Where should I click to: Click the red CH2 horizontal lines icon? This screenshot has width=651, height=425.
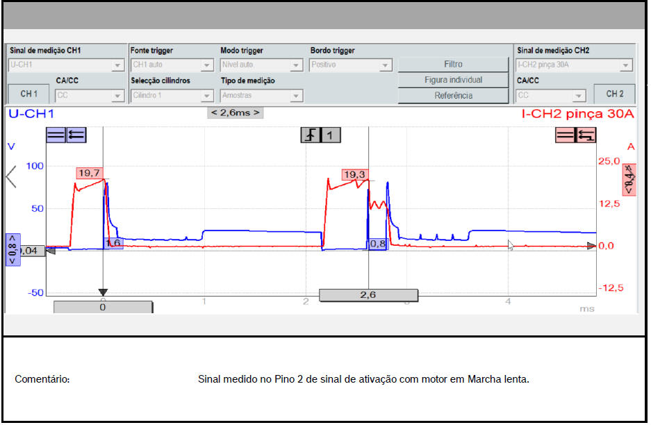pos(565,135)
